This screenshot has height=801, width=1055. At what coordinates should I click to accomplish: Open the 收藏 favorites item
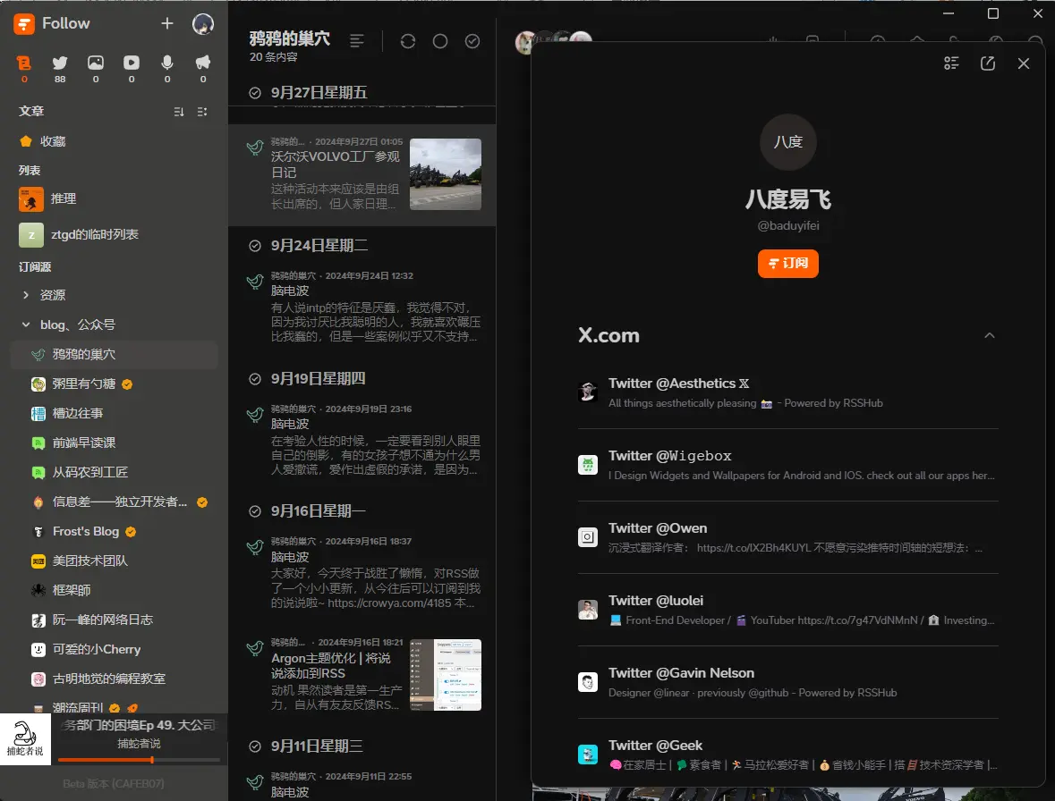click(53, 141)
